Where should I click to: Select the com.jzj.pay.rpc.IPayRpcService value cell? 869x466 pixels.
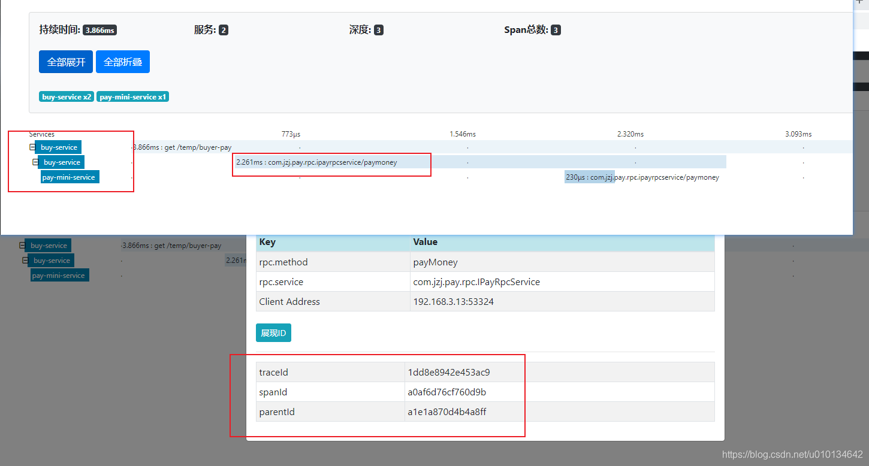pyautogui.click(x=563, y=282)
